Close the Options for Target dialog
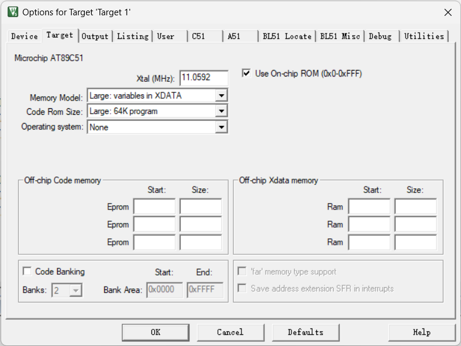461x346 pixels. 448,12
